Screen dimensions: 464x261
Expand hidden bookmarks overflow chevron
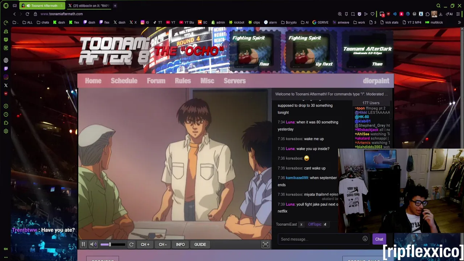[459, 22]
